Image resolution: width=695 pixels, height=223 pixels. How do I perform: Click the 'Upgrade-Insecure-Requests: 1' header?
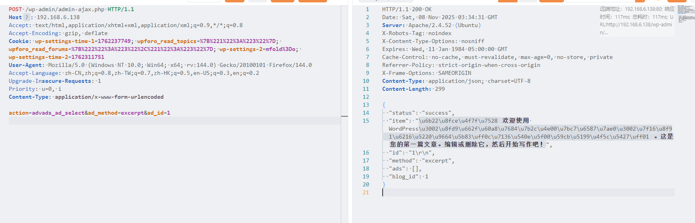55,81
